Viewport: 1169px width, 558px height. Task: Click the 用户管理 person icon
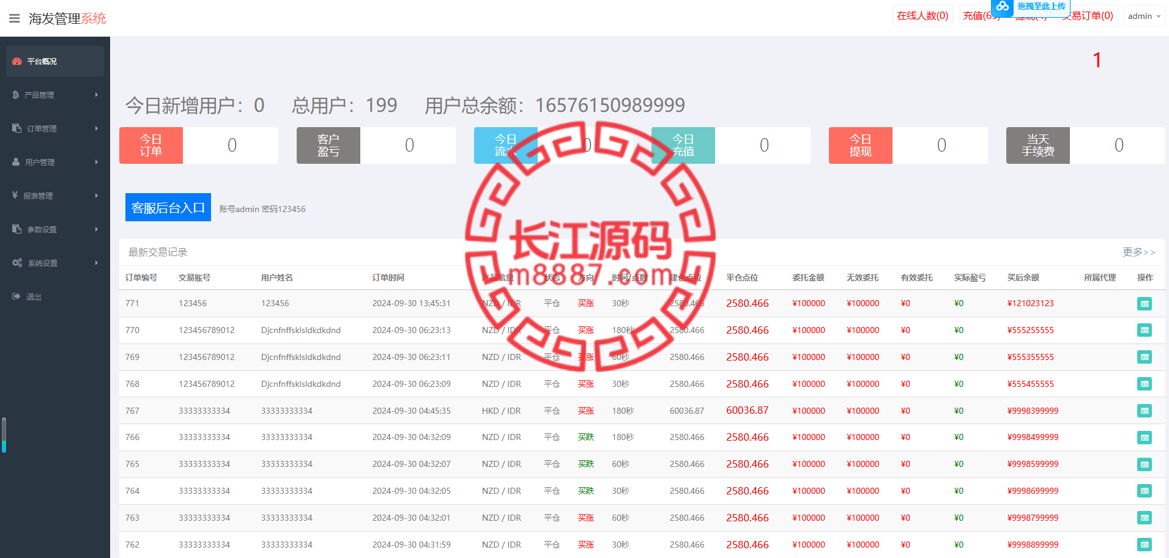pyautogui.click(x=16, y=162)
